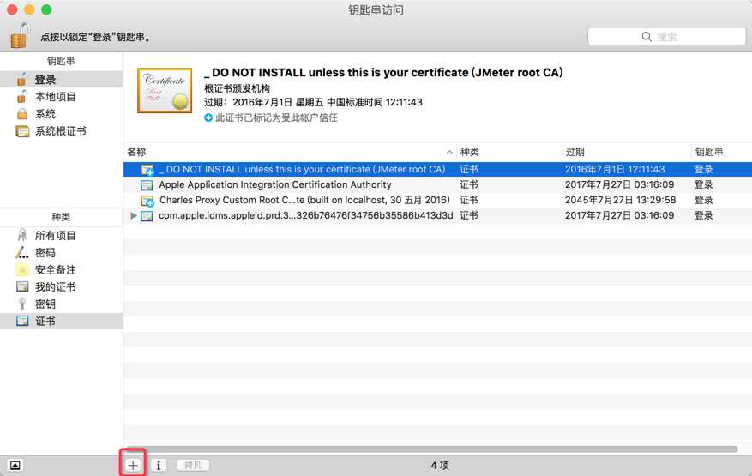Select the 证书 category

click(62, 321)
